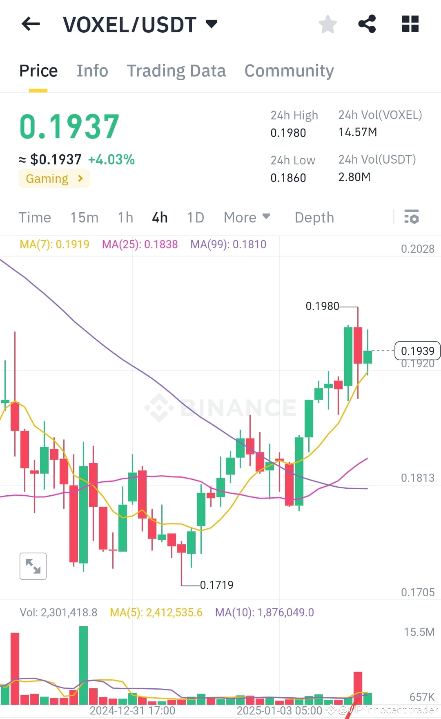Toggle the 4h timeframe selection
Viewport: 441px width, 719px height.
159,217
